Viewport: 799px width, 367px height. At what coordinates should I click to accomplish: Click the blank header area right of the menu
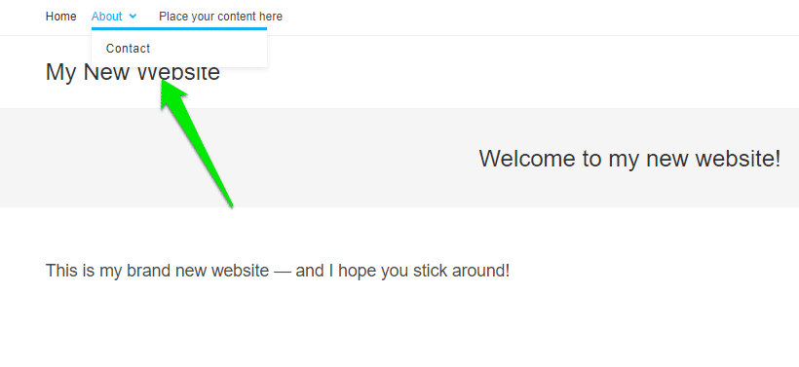coord(535,17)
